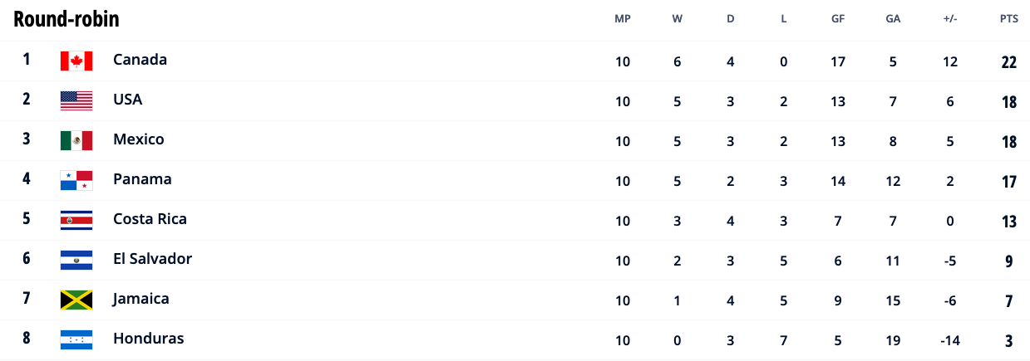Open the Honduras team page

[148, 339]
